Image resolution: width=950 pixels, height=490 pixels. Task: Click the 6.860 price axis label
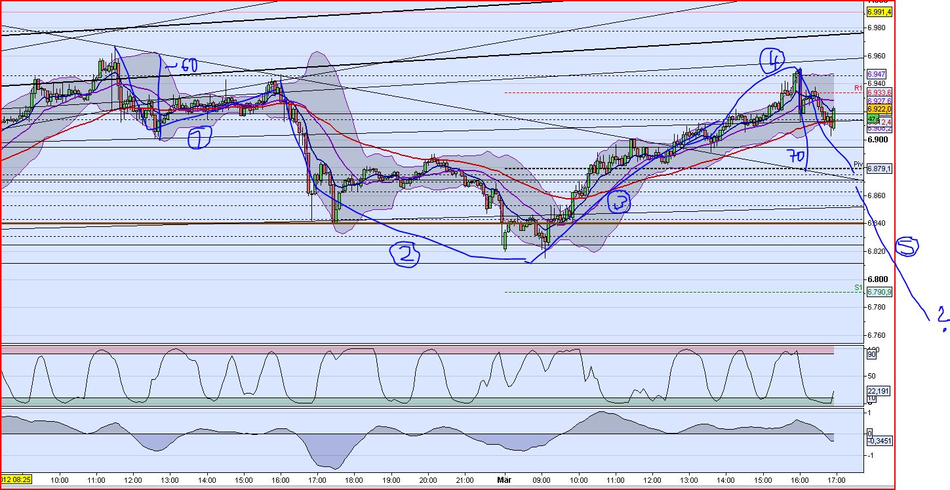[876, 195]
